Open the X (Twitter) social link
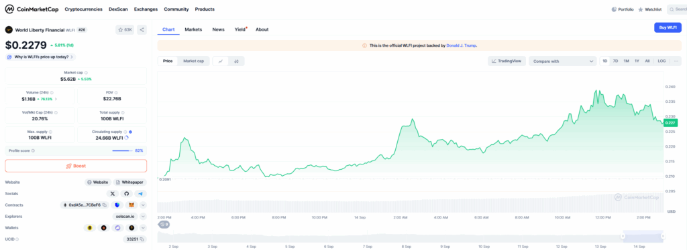 tap(113, 193)
